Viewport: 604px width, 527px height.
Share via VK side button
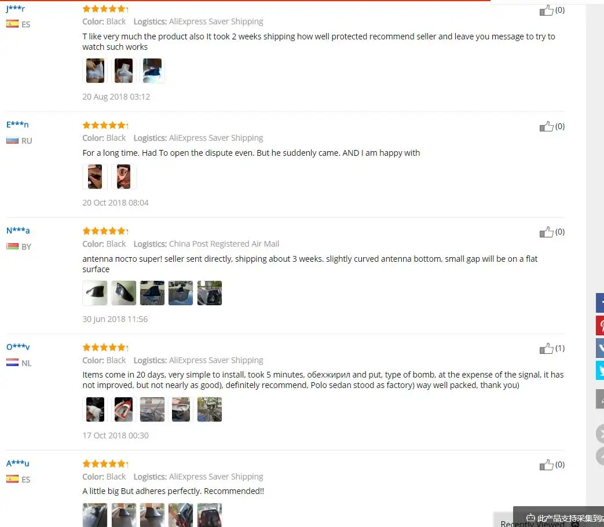coord(600,348)
